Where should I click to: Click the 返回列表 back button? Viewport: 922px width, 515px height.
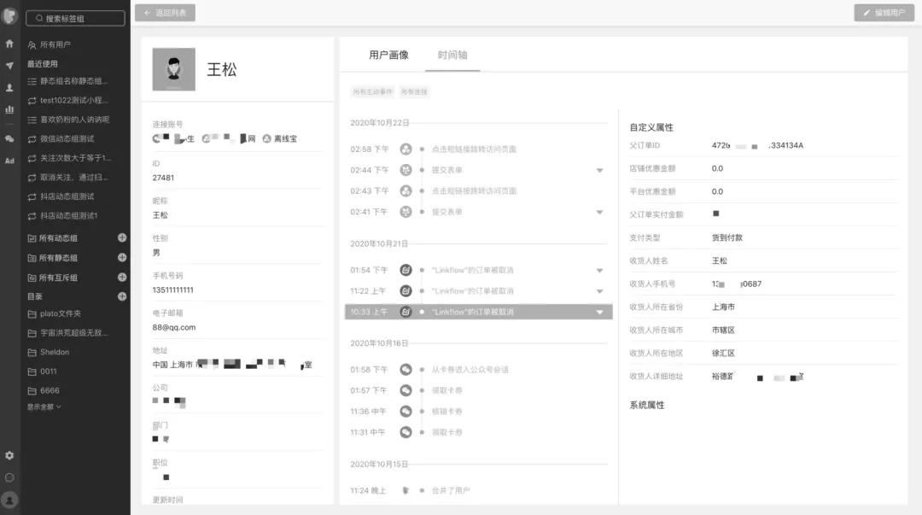point(168,13)
